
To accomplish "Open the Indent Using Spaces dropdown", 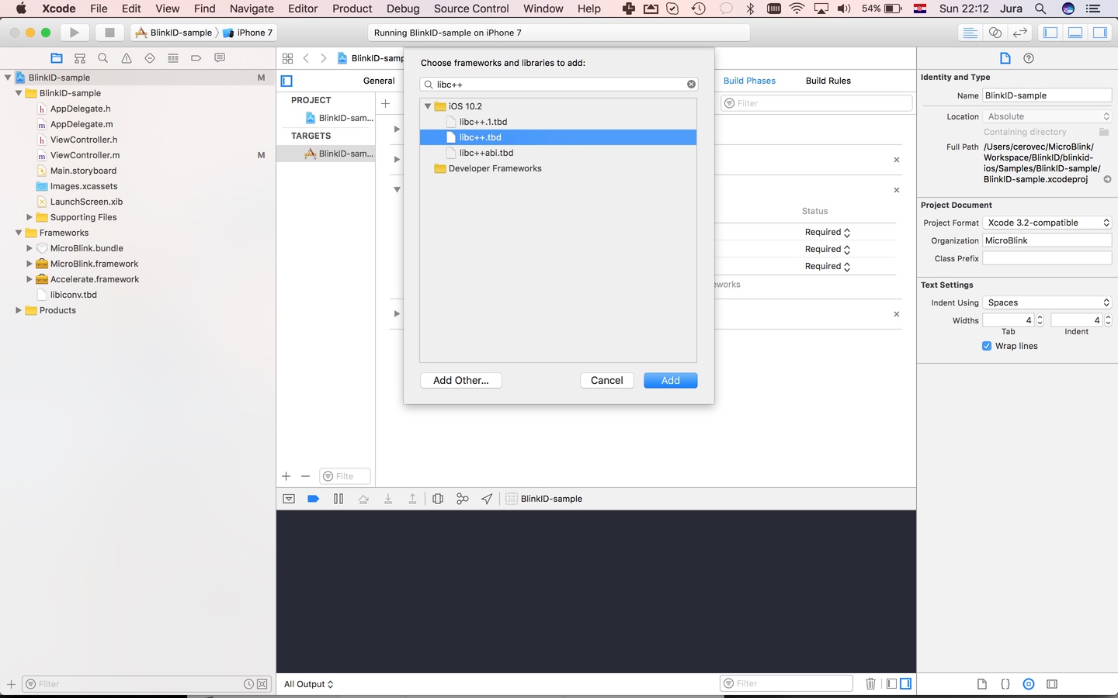I will [x=1047, y=302].
